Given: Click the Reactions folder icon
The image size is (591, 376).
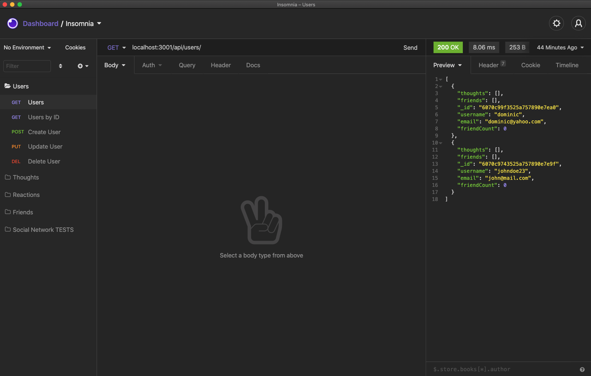Looking at the screenshot, I should coord(7,195).
